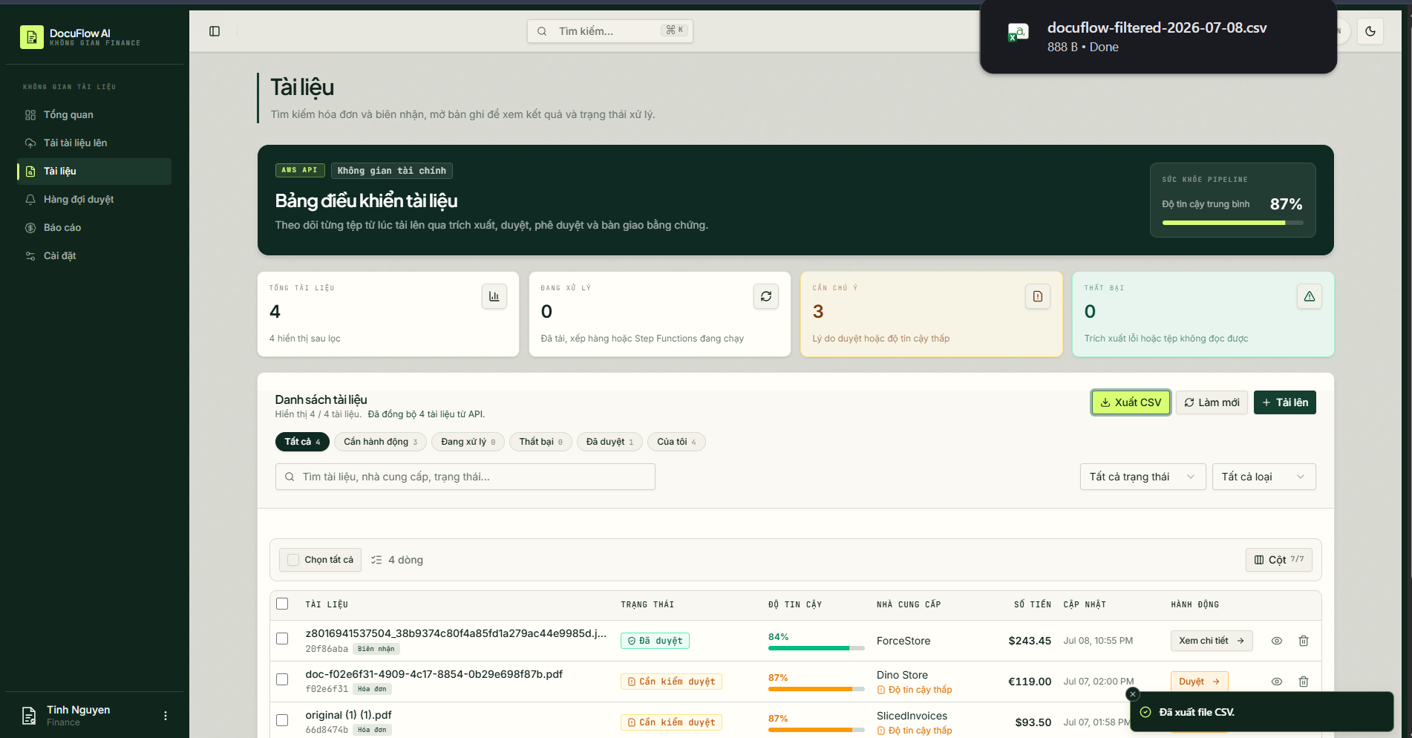Click 'Duyệt' button for Dino Store row
1412x738 pixels.
(x=1199, y=682)
